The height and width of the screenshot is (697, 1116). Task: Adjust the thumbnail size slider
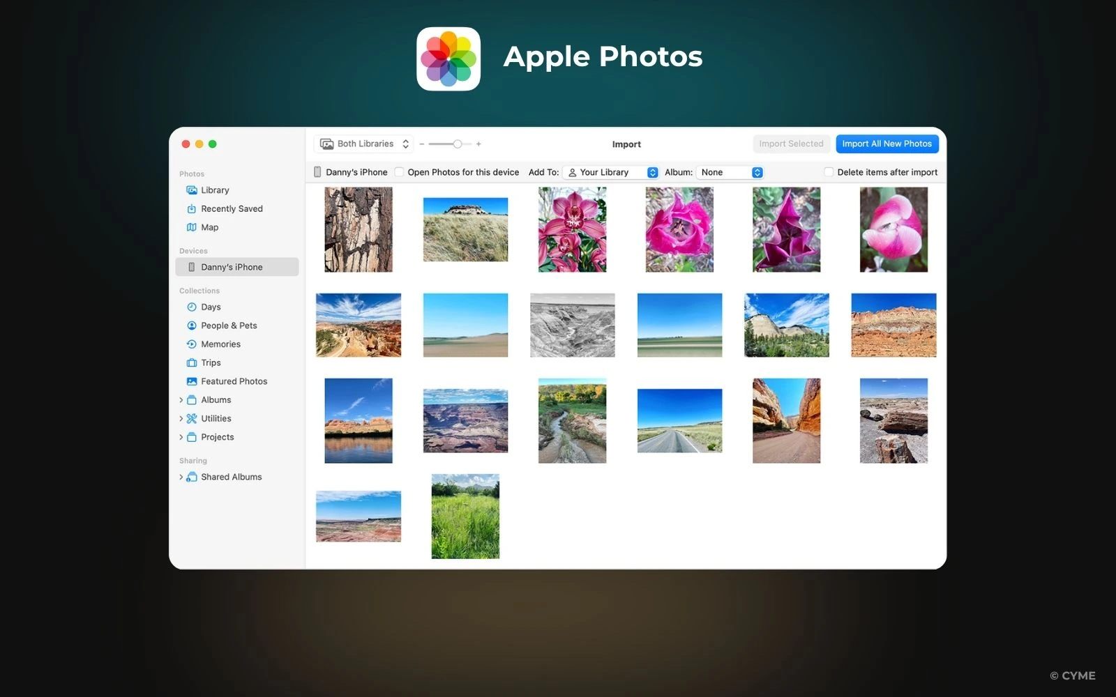tap(457, 144)
